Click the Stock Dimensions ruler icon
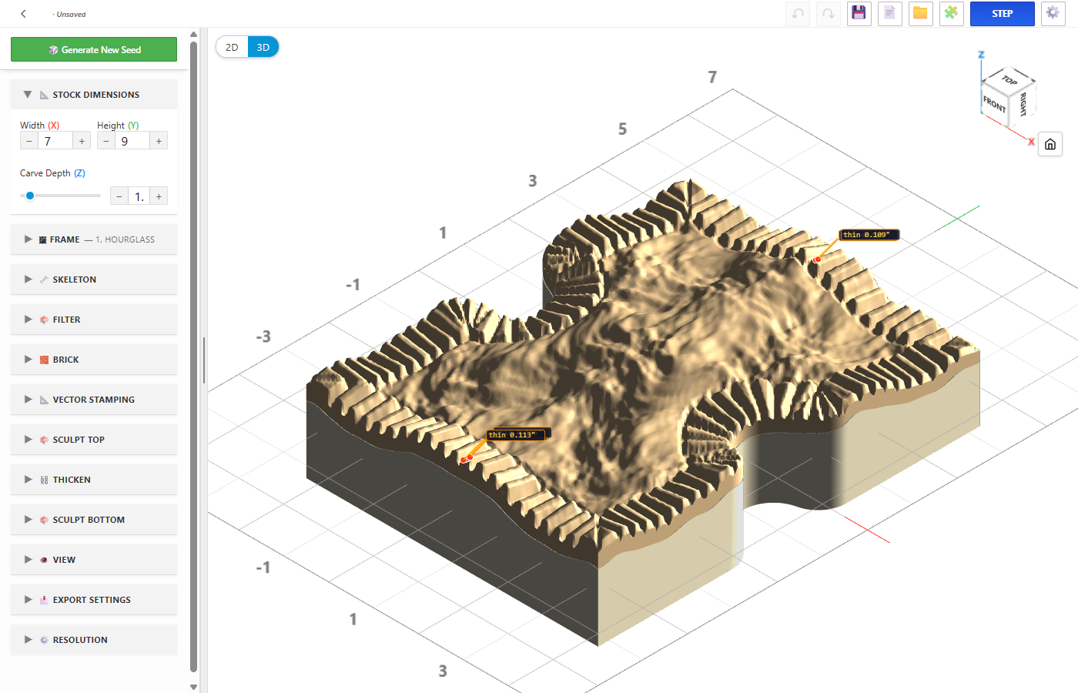The height and width of the screenshot is (693, 1078). (44, 95)
